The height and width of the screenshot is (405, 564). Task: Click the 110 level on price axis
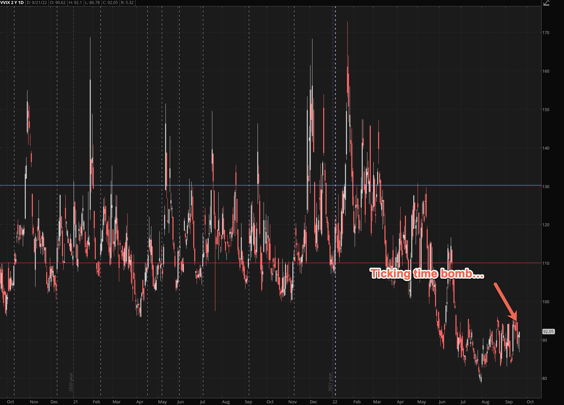(546, 263)
